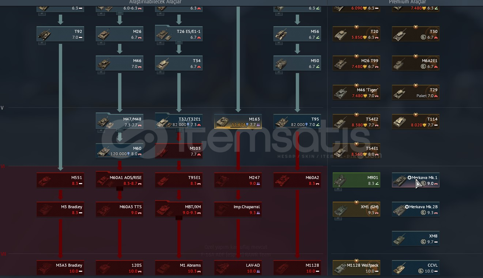Select the M60 tank thumbnail

click(104, 151)
